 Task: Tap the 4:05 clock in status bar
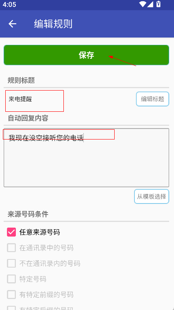tap(9, 4)
